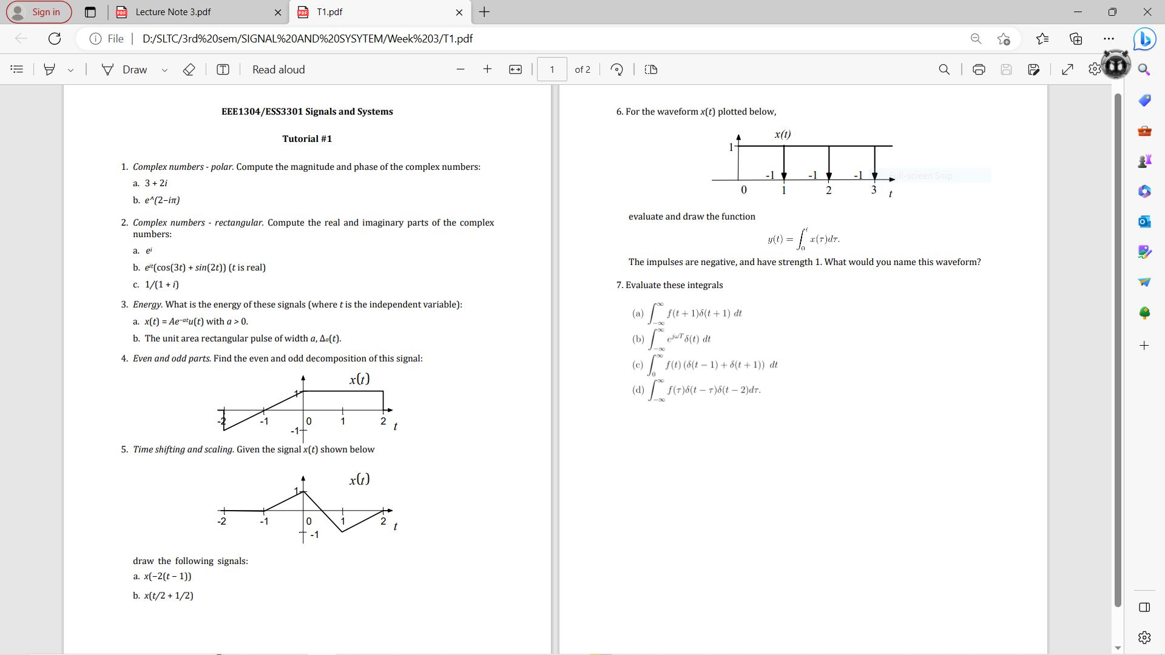Print T1.pdf
This screenshot has height=655, width=1165.
pyautogui.click(x=979, y=69)
